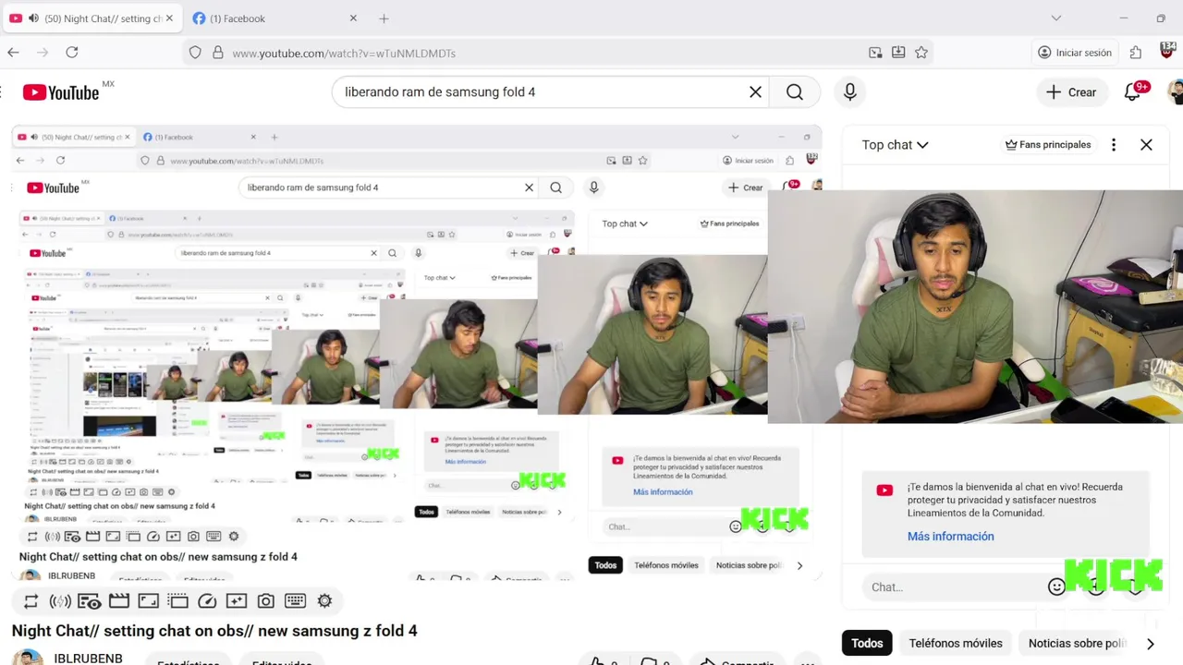Open the chat three-dot options menu
This screenshot has height=665, width=1183.
1114,145
